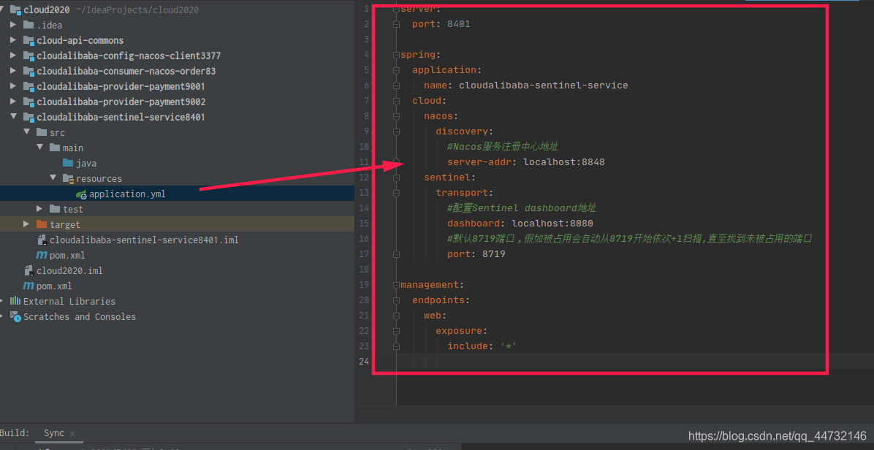
Task: Click the .idea folder icon
Action: tap(28, 25)
